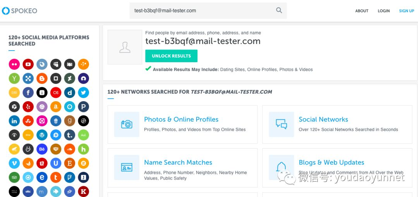The image size is (418, 197).
Task: Click the Twitter bird icon
Action: click(84, 92)
